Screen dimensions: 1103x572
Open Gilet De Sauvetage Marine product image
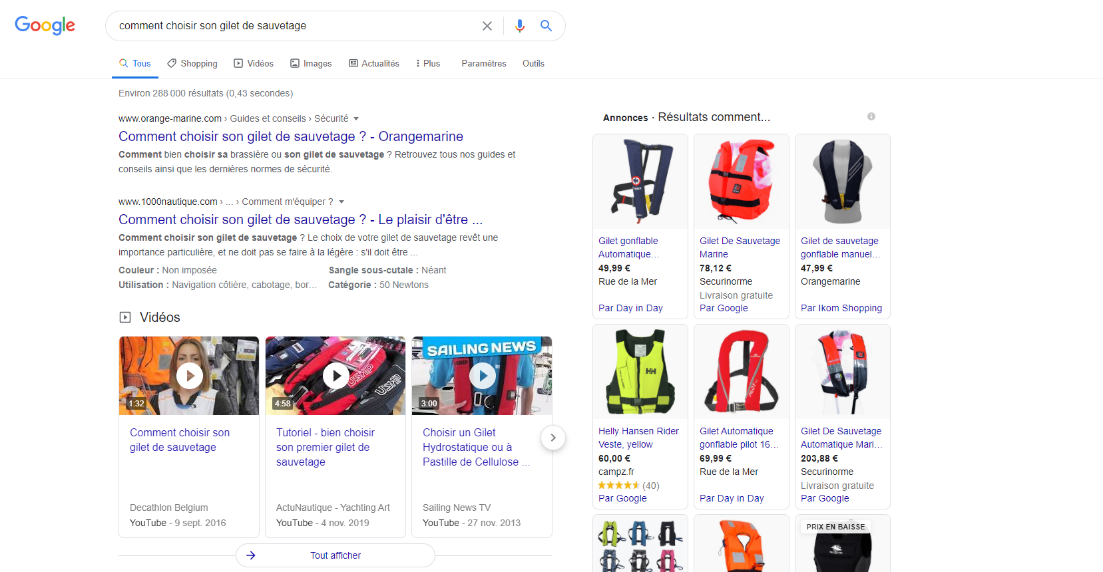pos(742,182)
